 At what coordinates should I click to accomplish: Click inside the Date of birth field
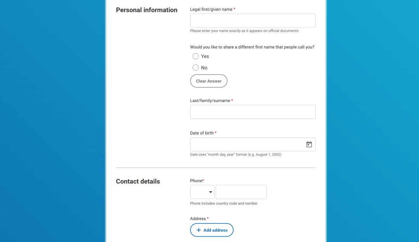click(x=247, y=144)
